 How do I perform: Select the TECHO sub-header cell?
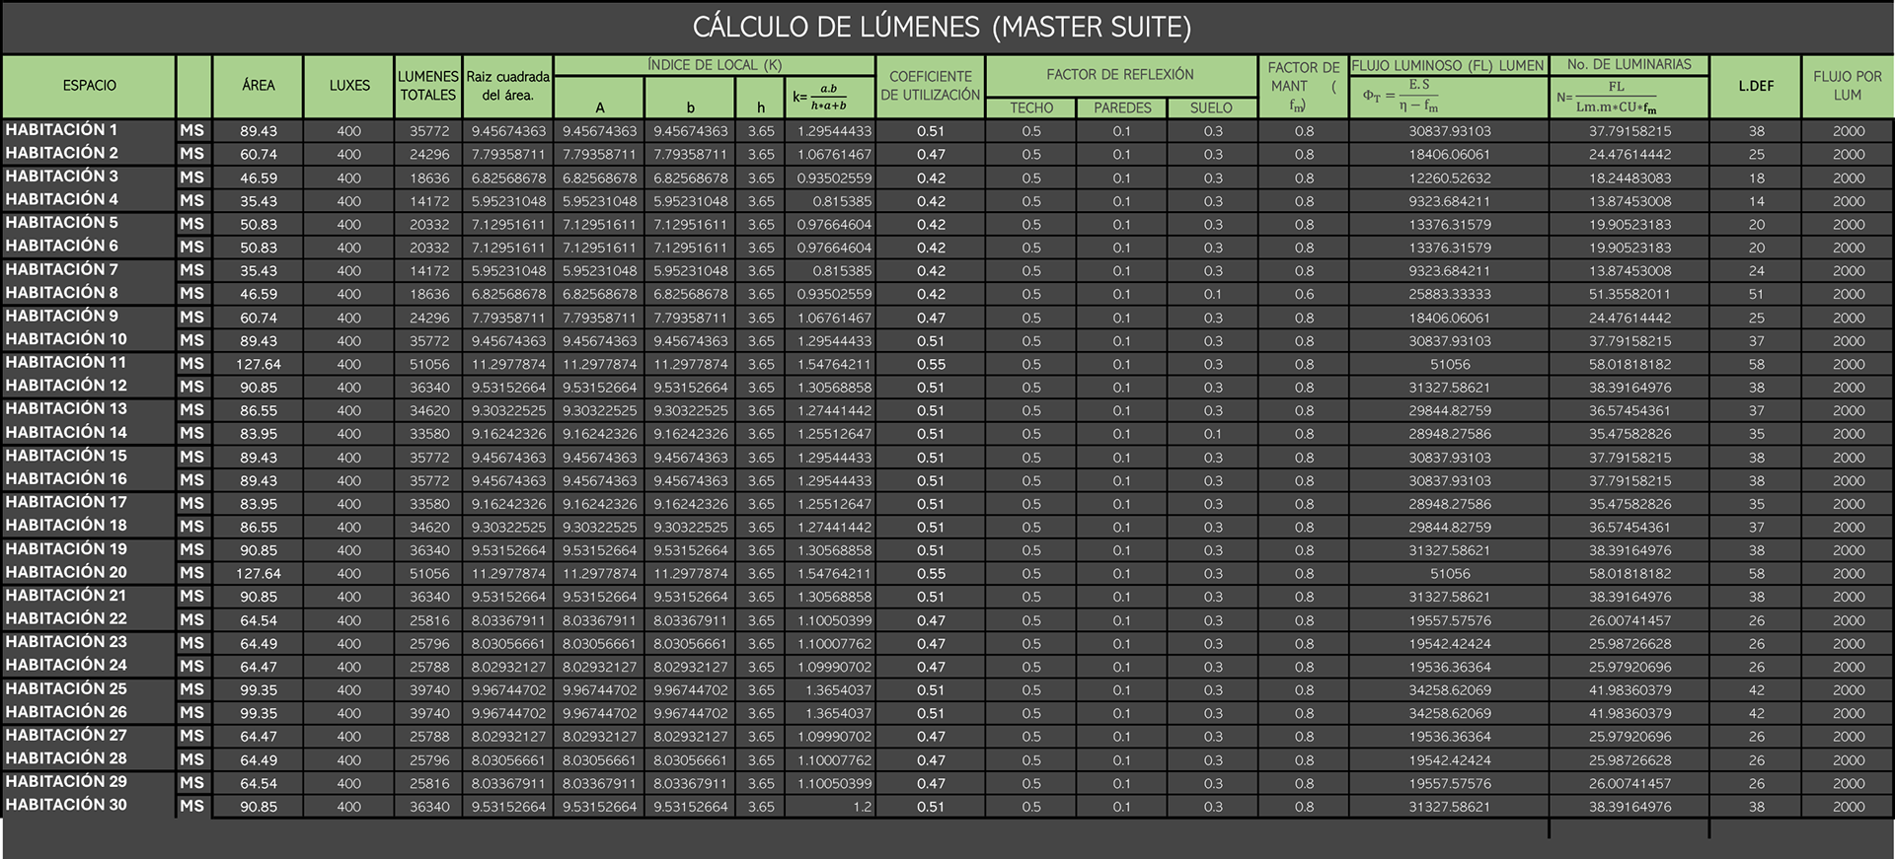tap(1030, 108)
